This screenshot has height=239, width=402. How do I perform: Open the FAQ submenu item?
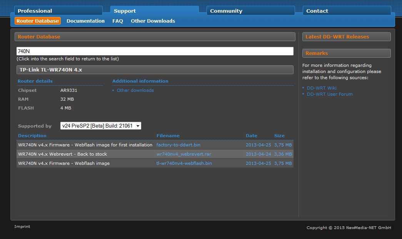coord(118,21)
